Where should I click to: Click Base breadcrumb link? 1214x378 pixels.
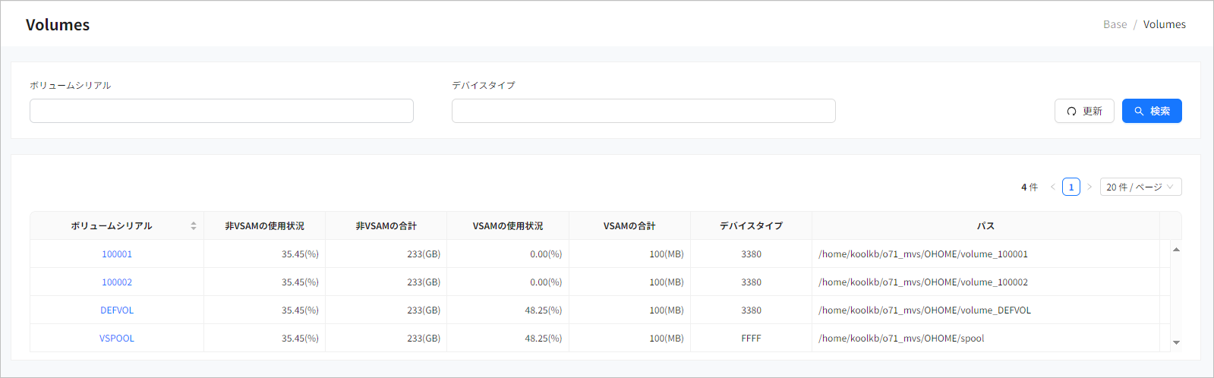coord(1115,24)
